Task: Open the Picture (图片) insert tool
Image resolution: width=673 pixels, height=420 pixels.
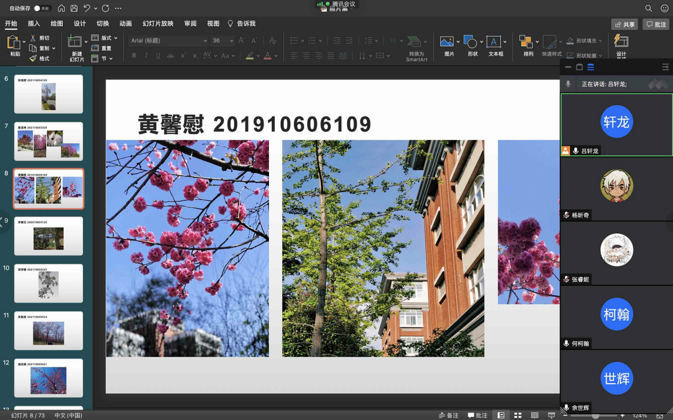Action: tap(447, 45)
